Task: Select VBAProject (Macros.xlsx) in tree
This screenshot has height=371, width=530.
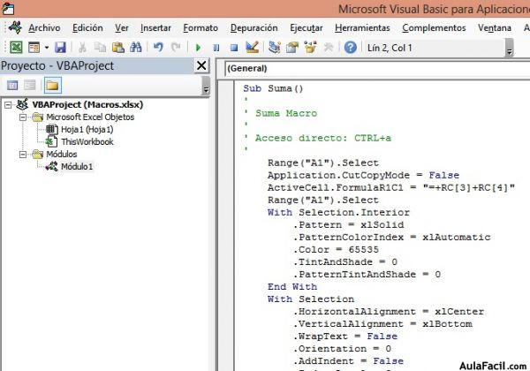Action: click(87, 105)
